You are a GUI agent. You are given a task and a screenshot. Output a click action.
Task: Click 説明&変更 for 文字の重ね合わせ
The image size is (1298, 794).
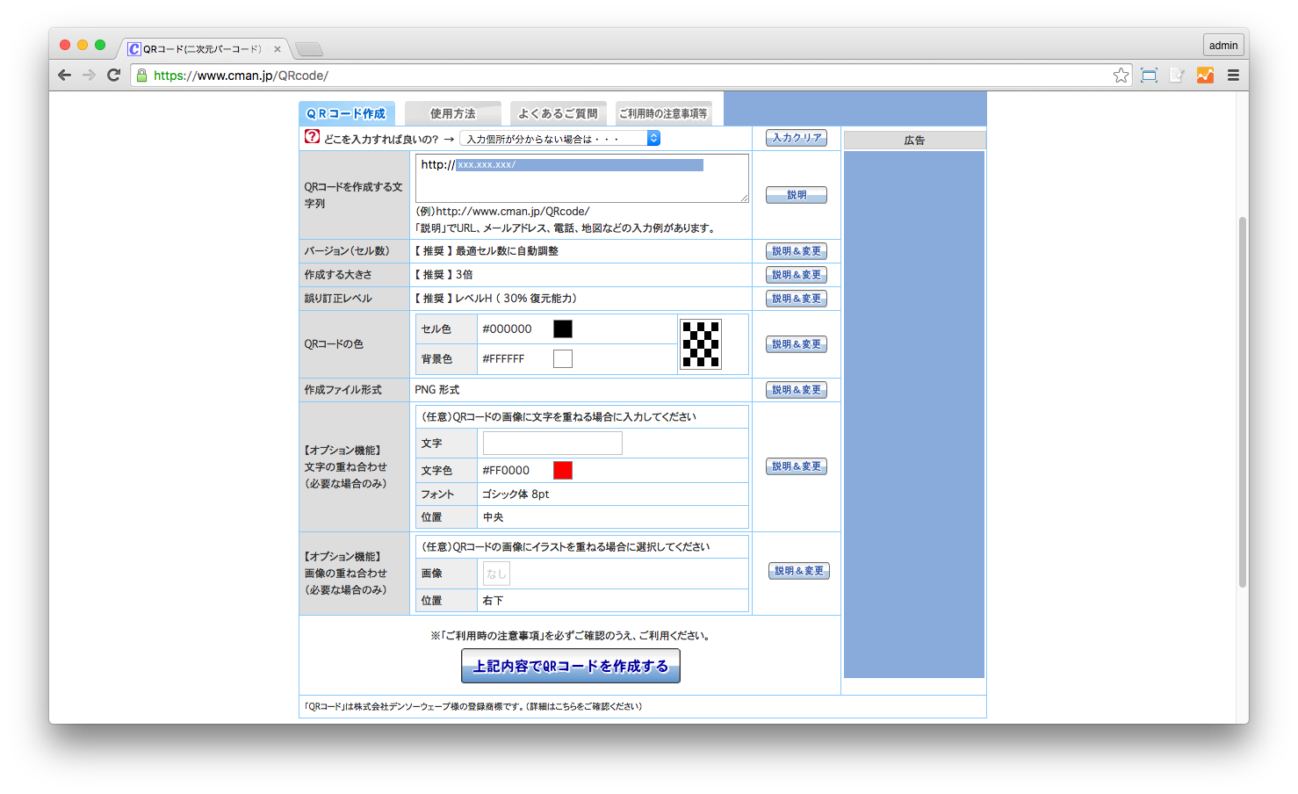797,466
